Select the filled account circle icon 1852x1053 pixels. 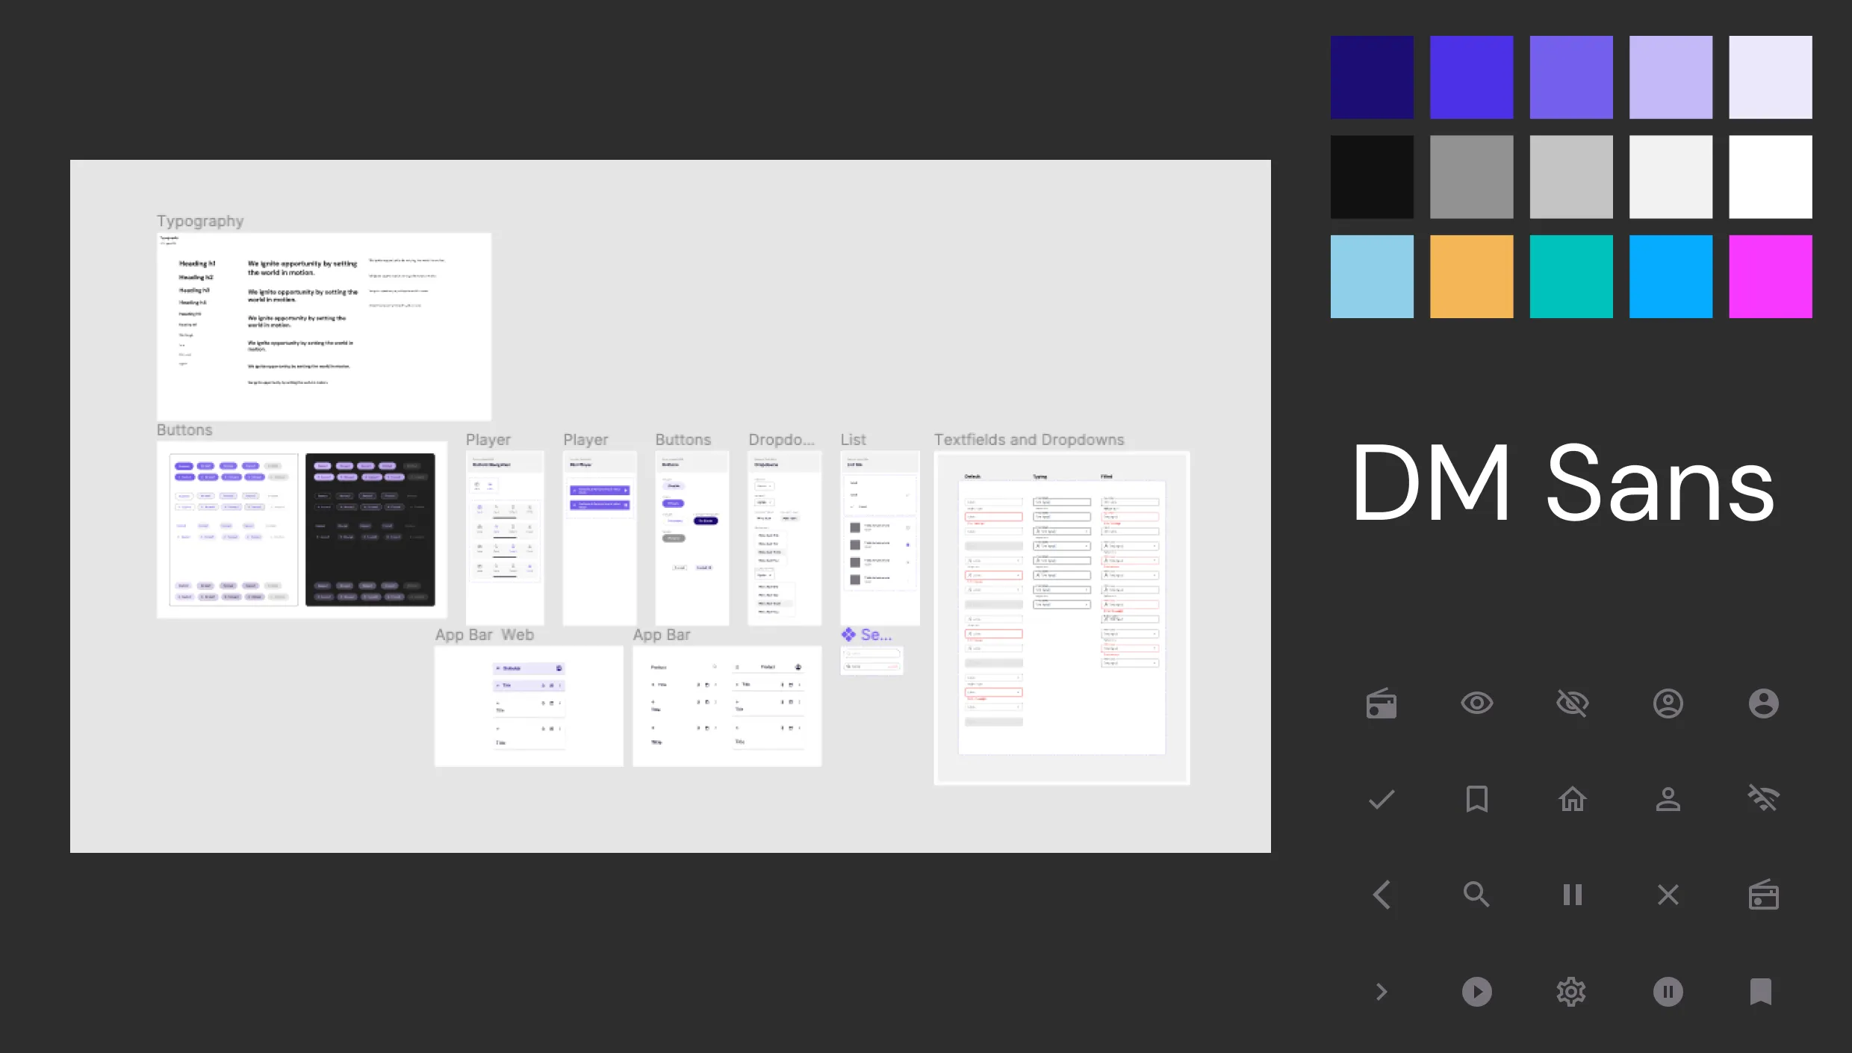coord(1763,703)
